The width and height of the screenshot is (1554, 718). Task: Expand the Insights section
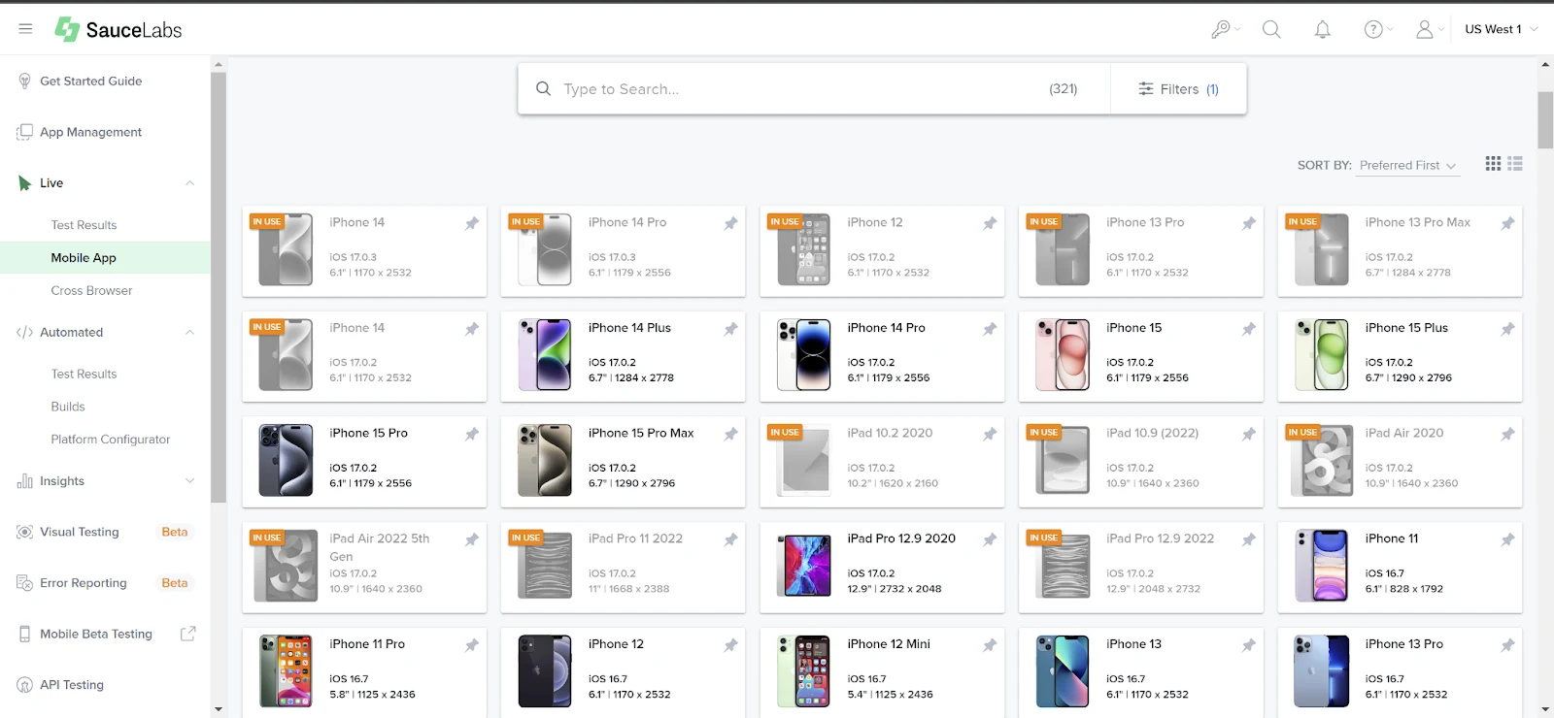click(x=190, y=481)
